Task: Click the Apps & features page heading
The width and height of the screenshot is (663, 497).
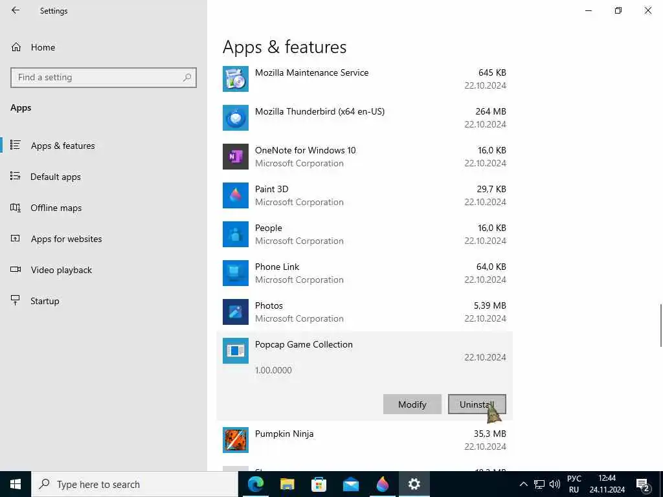Action: coord(285,47)
